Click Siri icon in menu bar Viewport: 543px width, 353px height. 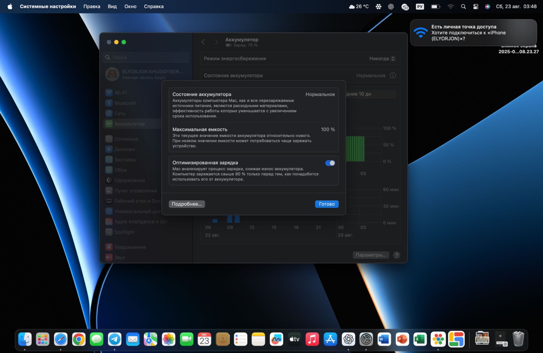[x=488, y=7]
